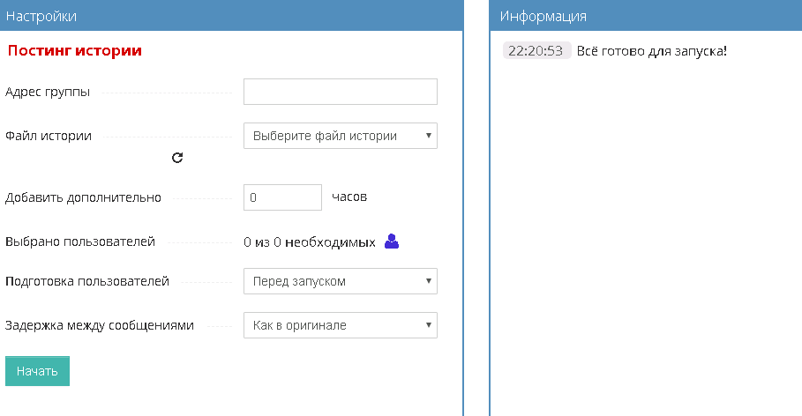
Task: Start posting with the 'Начать' button
Action: tap(37, 371)
